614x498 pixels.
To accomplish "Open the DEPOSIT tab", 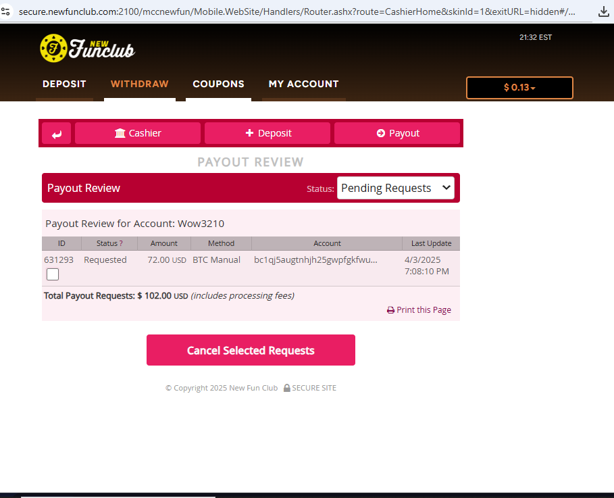I will point(64,84).
